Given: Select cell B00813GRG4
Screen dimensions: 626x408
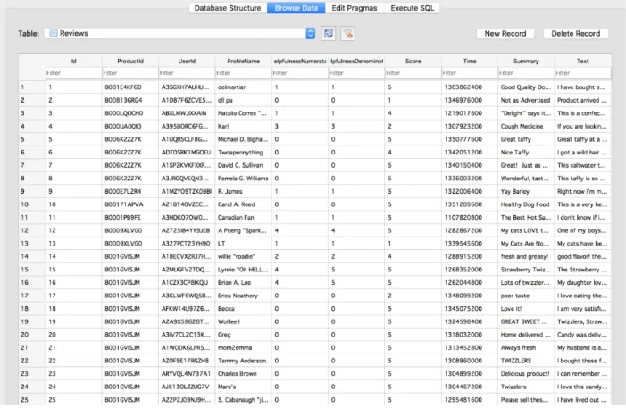Looking at the screenshot, I should [x=130, y=100].
